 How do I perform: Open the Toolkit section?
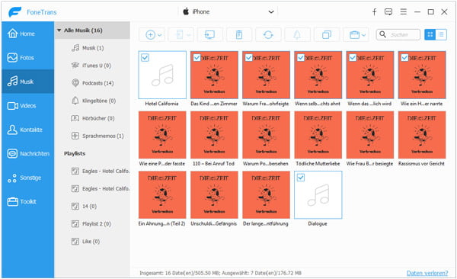27,201
